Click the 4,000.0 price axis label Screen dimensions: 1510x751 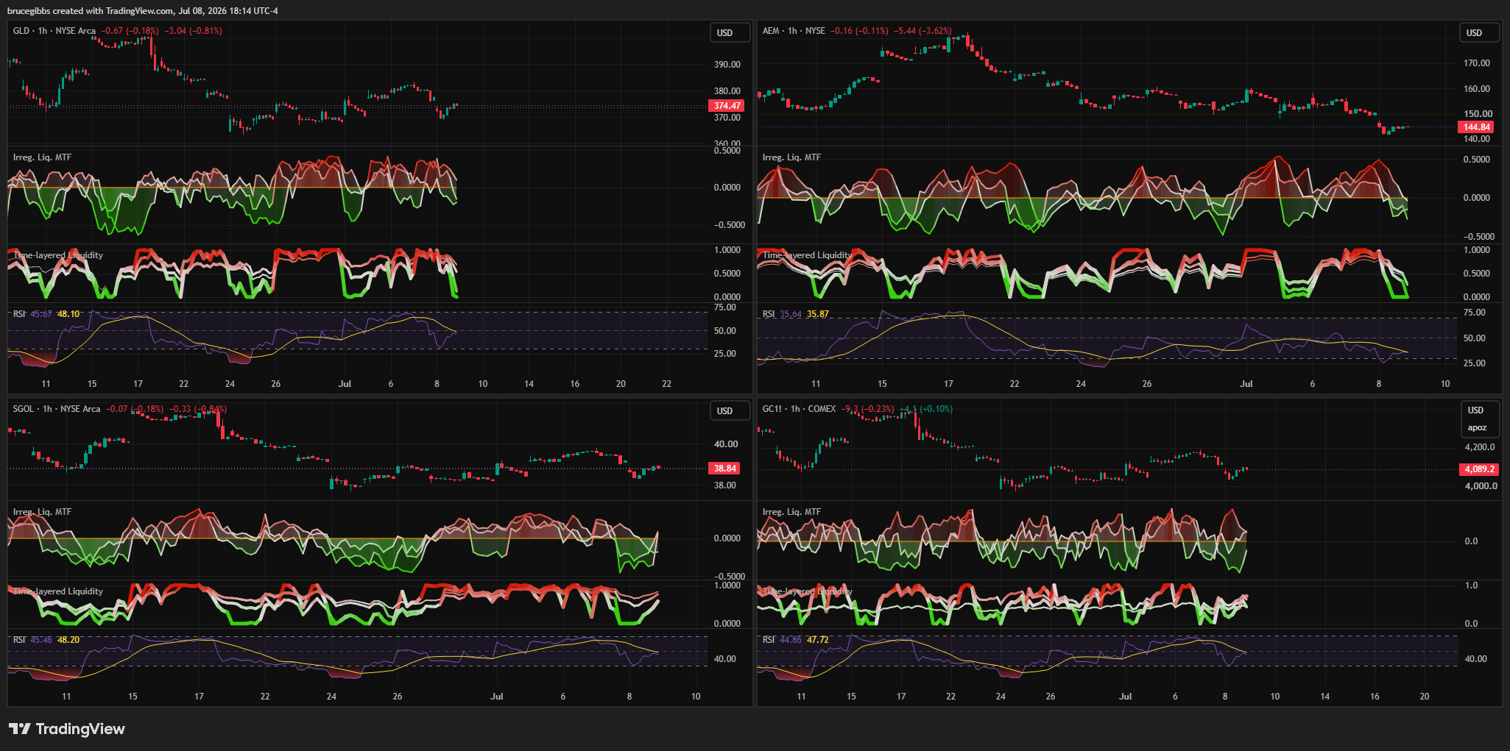point(1480,486)
